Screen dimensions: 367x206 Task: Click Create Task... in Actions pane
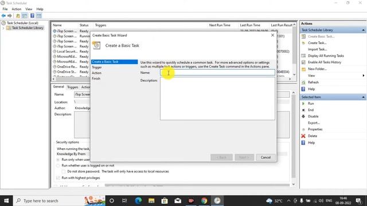(x=317, y=43)
